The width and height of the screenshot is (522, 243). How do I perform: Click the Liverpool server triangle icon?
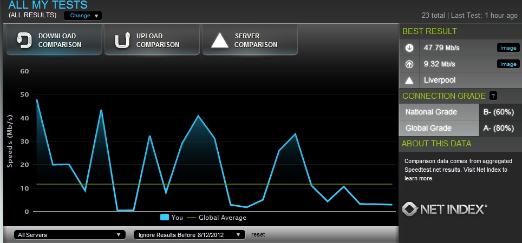point(409,80)
